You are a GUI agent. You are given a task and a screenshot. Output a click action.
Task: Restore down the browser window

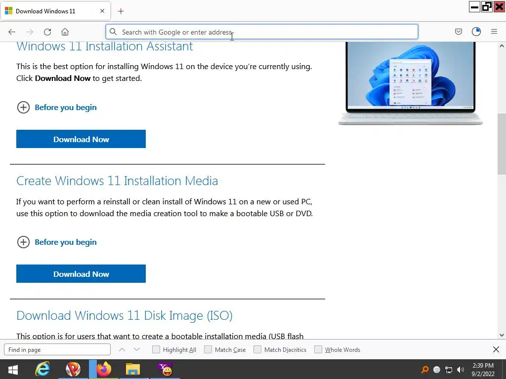point(487,7)
